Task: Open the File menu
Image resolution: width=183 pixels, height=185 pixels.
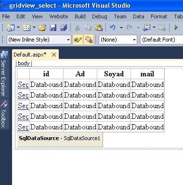Action: [x=6, y=16]
